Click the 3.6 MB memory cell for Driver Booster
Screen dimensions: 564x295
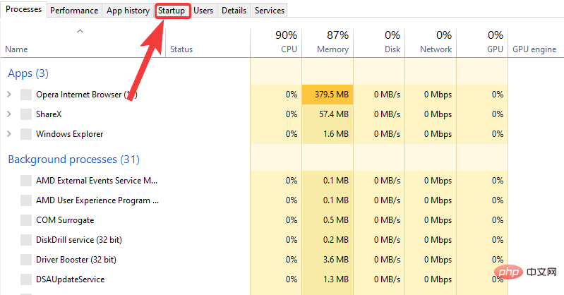tap(328, 260)
